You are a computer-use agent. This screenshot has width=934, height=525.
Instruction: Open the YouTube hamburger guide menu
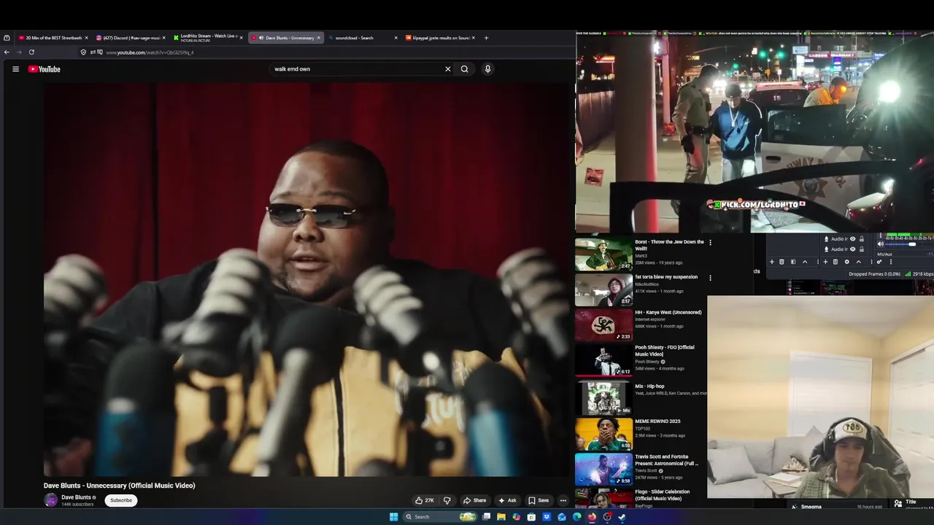[x=15, y=69]
